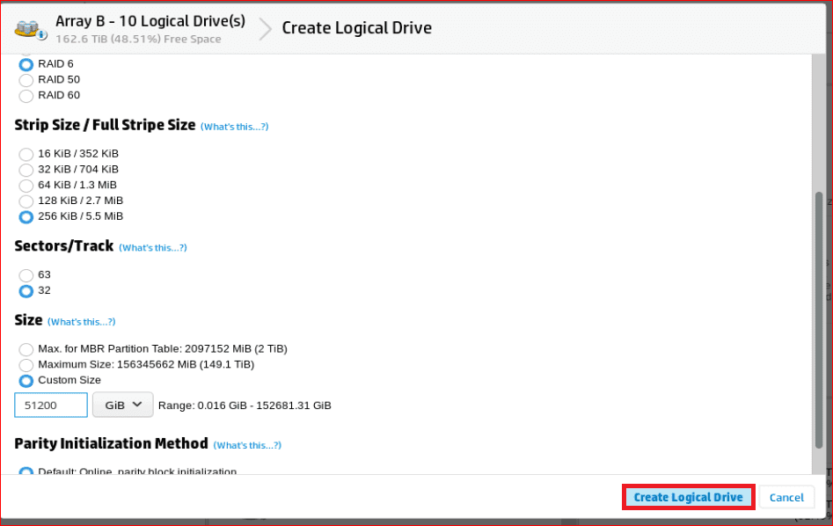The image size is (833, 526).
Task: Open Strip Size "What's this" help link
Action: point(234,127)
